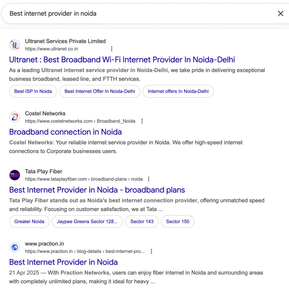Open three-dot menu for Costel Networks result
Screen dimensions: 289x295
[x=142, y=121]
